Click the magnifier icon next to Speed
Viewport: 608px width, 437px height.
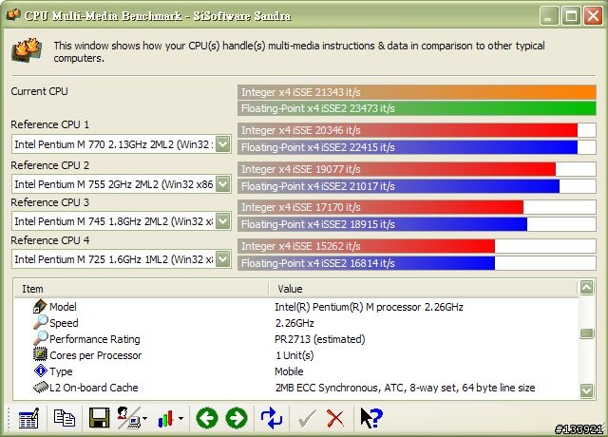point(40,322)
